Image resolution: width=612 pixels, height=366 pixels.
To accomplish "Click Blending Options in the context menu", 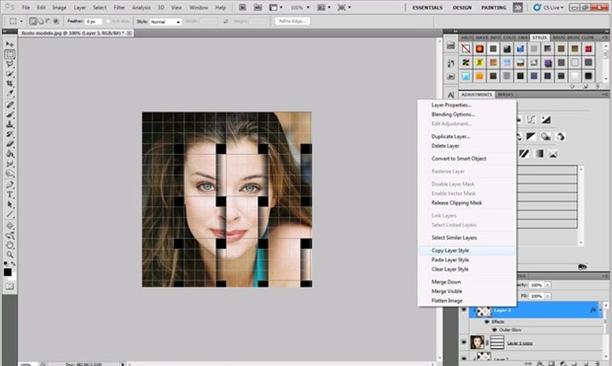I will pyautogui.click(x=453, y=114).
